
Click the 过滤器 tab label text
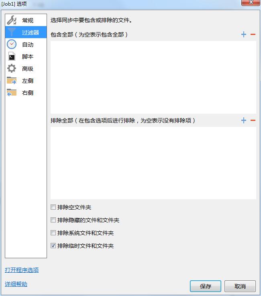tap(31, 33)
